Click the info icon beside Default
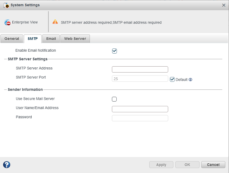The height and width of the screenshot is (173, 229). click(191, 79)
